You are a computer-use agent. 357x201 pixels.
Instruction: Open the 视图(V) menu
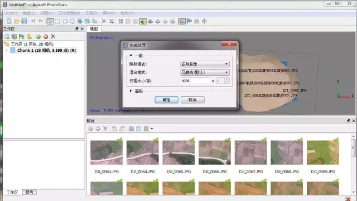coord(46,13)
